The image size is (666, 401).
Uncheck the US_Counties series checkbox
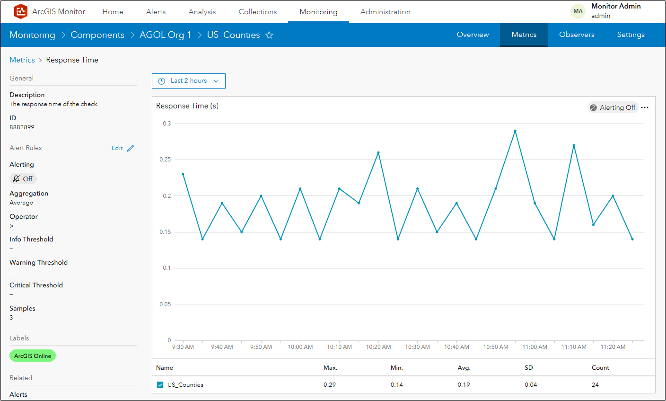(x=160, y=385)
